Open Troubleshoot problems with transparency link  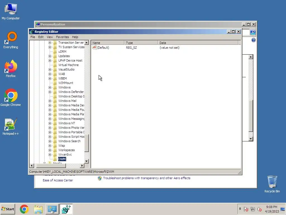pyautogui.click(x=147, y=178)
